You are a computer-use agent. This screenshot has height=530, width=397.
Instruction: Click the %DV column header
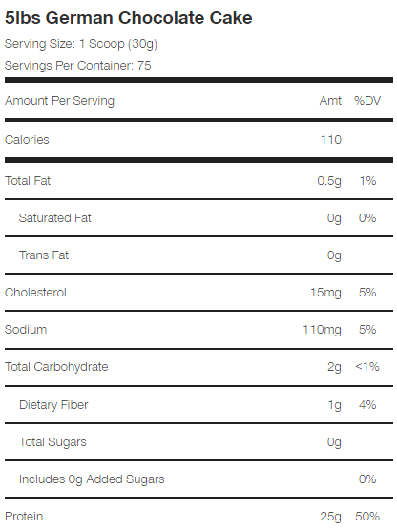[367, 101]
